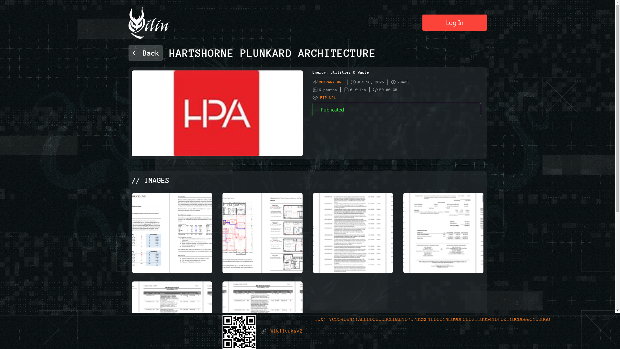Click the back arrow icon

135,53
